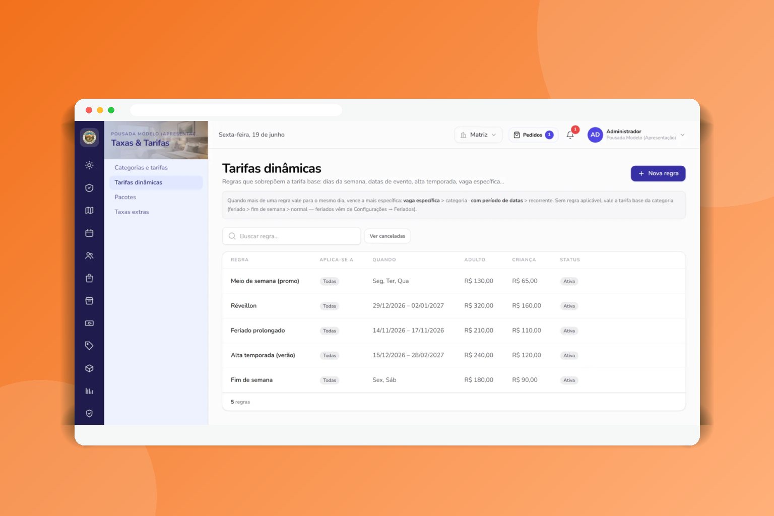Click the Ativa status of Fim de semana
Viewport: 774px width, 516px height.
(x=569, y=380)
